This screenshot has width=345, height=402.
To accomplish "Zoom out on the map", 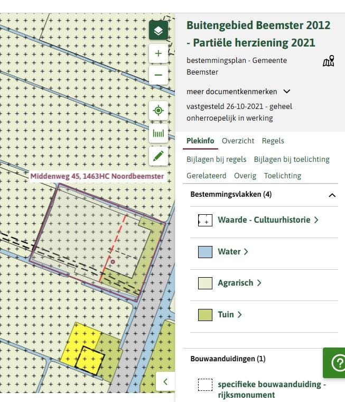I will [158, 75].
